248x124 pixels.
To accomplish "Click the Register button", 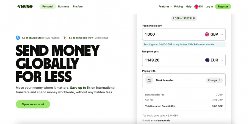I will 223,6.
